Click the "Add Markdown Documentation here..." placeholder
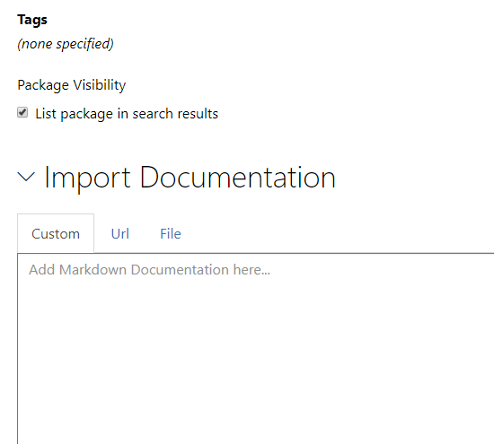This screenshot has height=444, width=494. [x=150, y=270]
